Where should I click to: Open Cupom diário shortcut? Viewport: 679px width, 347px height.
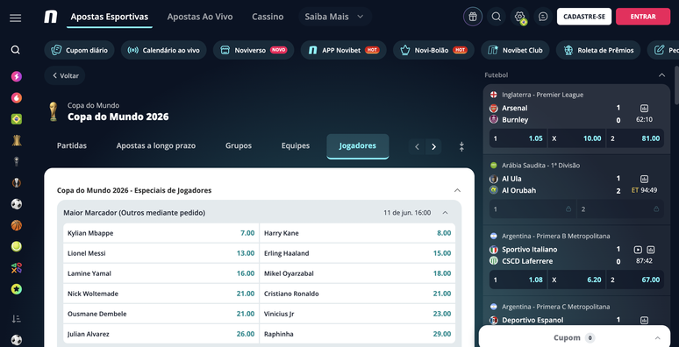[x=79, y=50]
